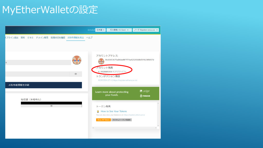Click the アカウント残高 label
This screenshot has height=148, width=263.
point(105,68)
